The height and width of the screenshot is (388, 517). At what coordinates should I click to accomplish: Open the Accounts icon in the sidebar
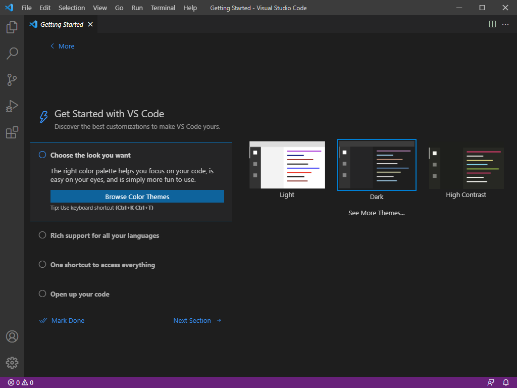(12, 336)
